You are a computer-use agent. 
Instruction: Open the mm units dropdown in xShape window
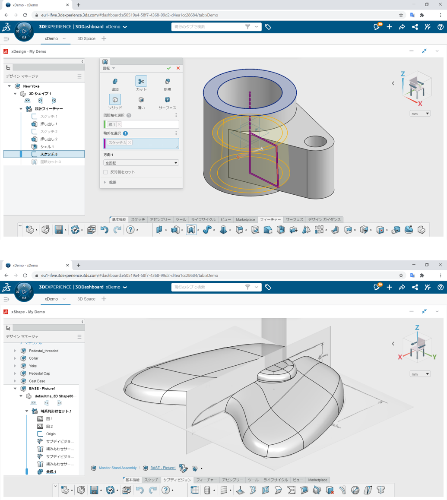420,374
